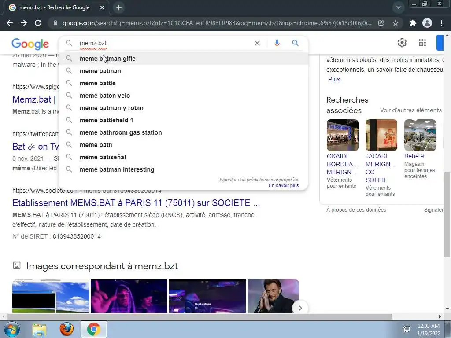
Task: Open the Windows Start button
Action: click(12, 329)
